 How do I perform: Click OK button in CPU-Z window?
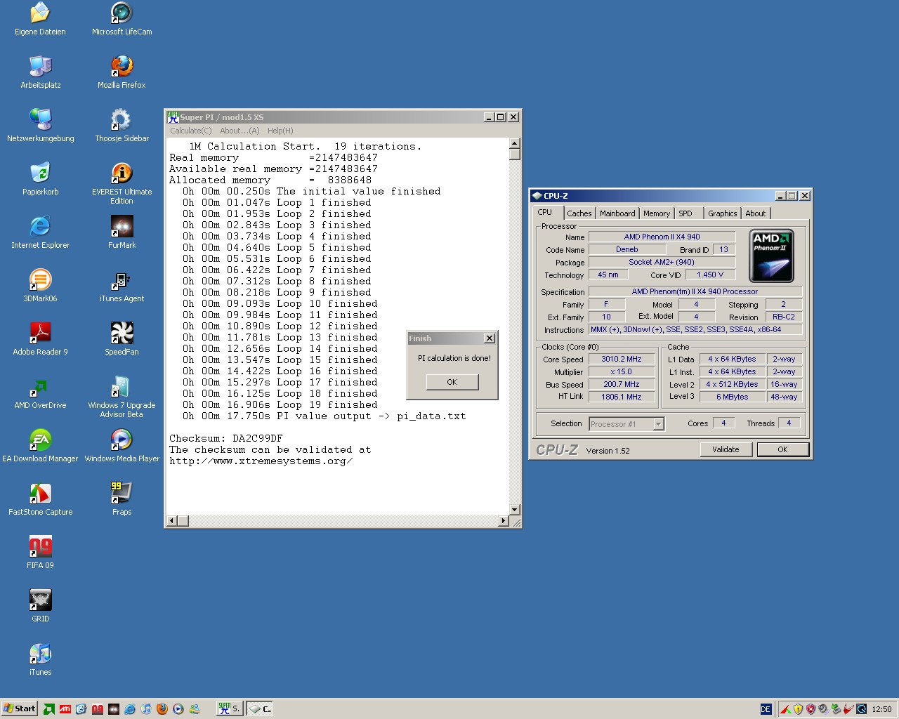(x=782, y=449)
